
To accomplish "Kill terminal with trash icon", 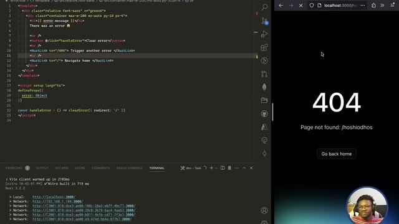I will 229,168.
